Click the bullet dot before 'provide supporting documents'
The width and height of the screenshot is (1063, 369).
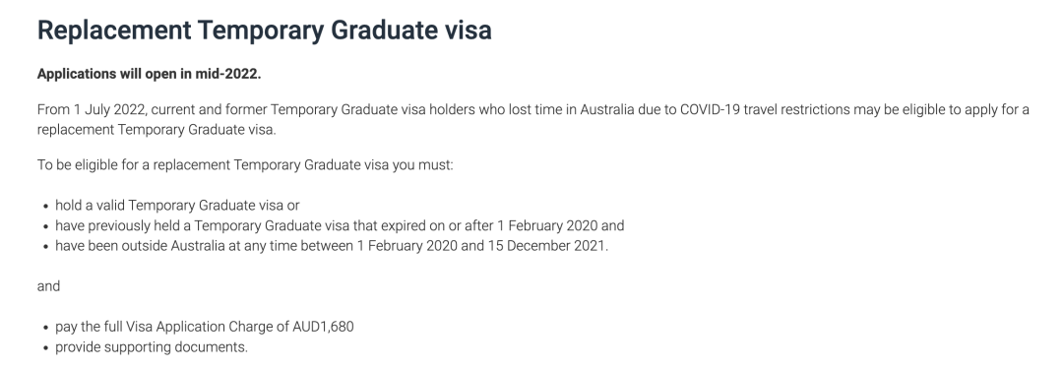click(x=45, y=348)
